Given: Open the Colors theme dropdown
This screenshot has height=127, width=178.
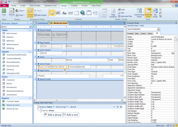Looking at the screenshot, I should (x=21, y=11).
